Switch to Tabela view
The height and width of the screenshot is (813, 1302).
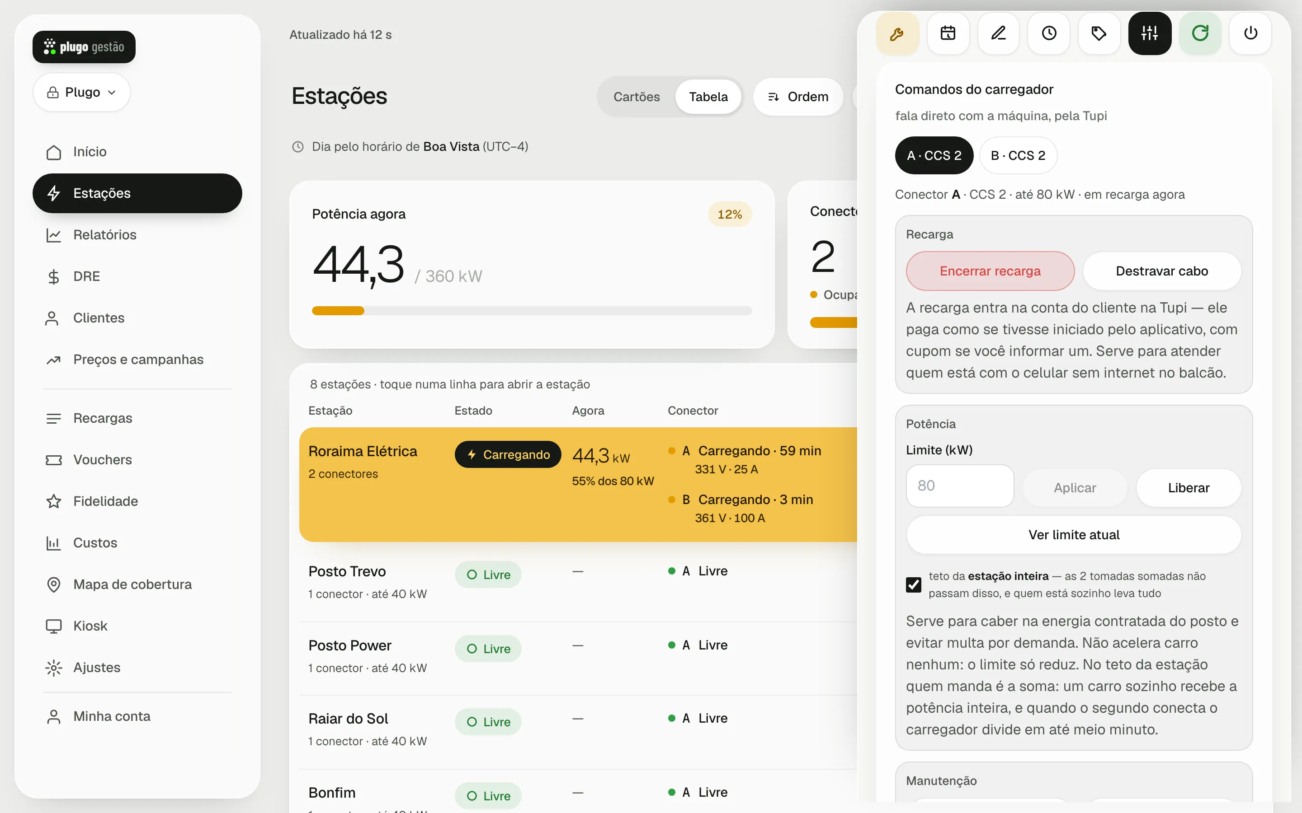[x=708, y=97]
